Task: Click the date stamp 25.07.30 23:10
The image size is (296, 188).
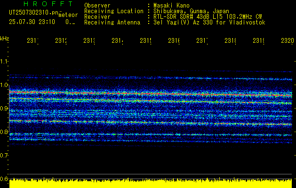Action: pos(32,22)
